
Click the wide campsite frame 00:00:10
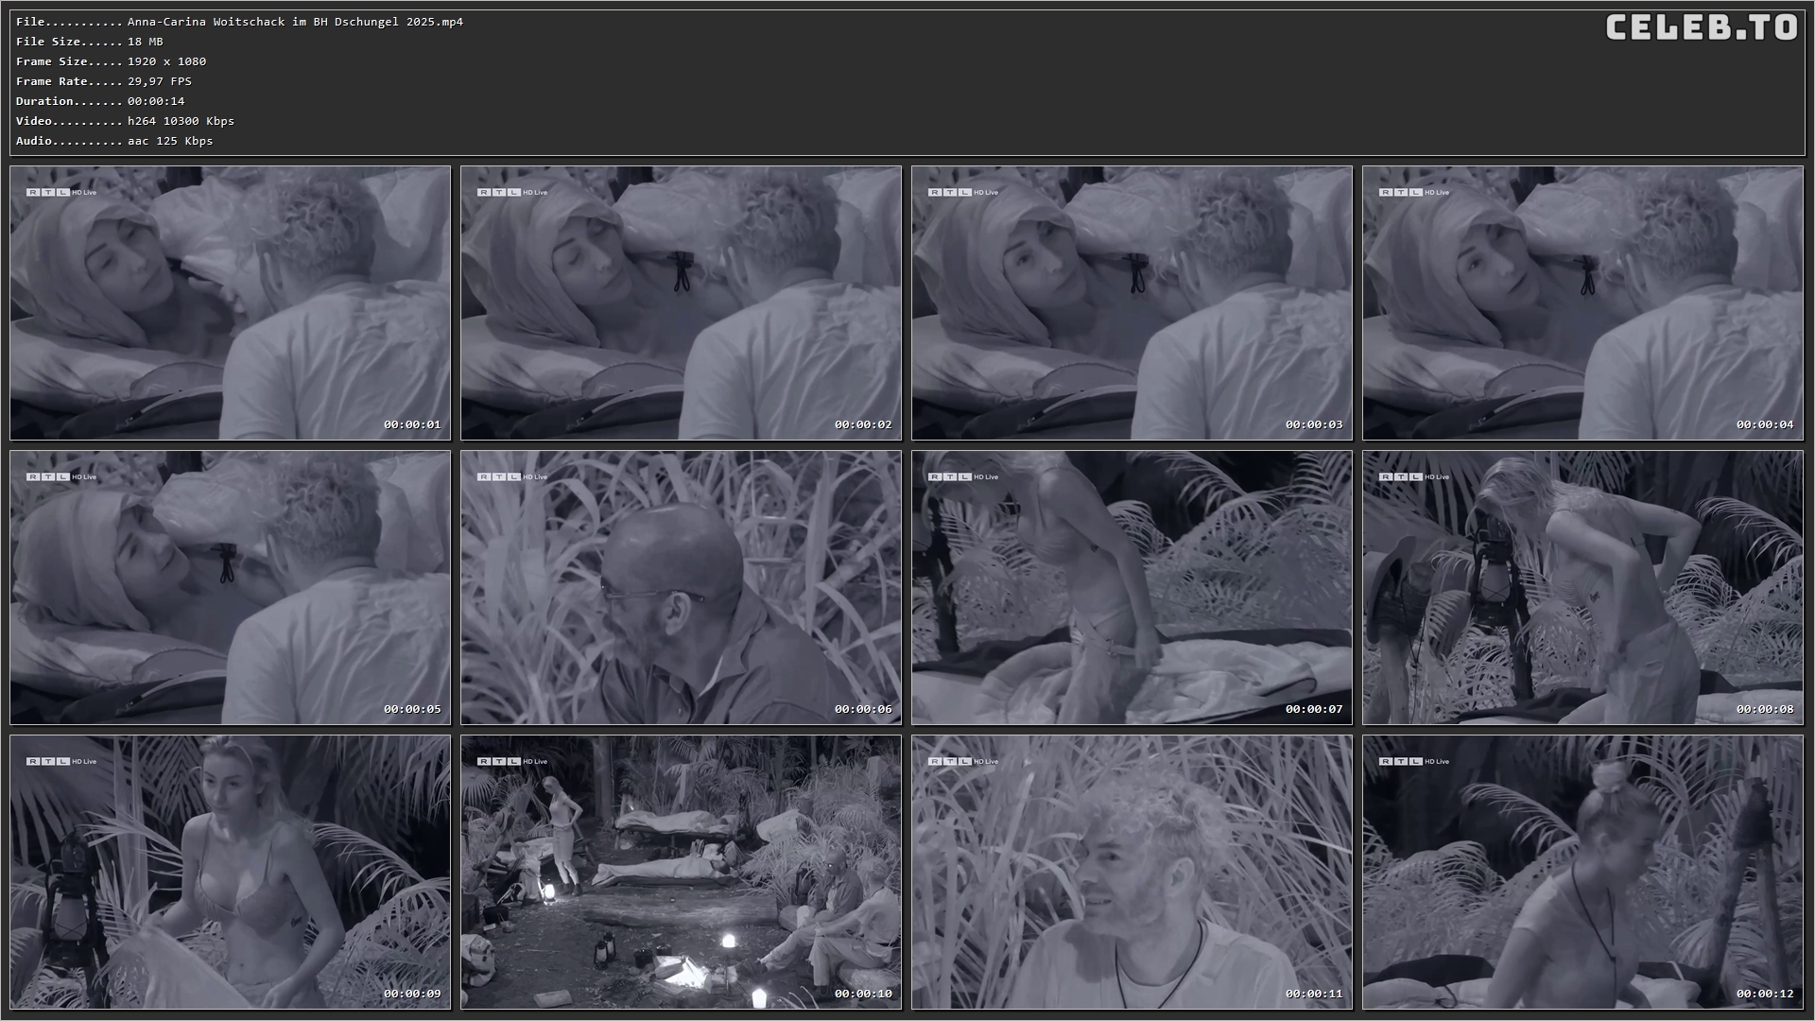[681, 872]
